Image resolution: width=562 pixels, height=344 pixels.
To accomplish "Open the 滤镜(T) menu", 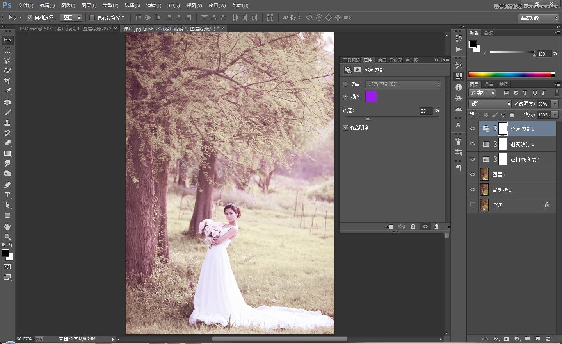I will tap(153, 5).
